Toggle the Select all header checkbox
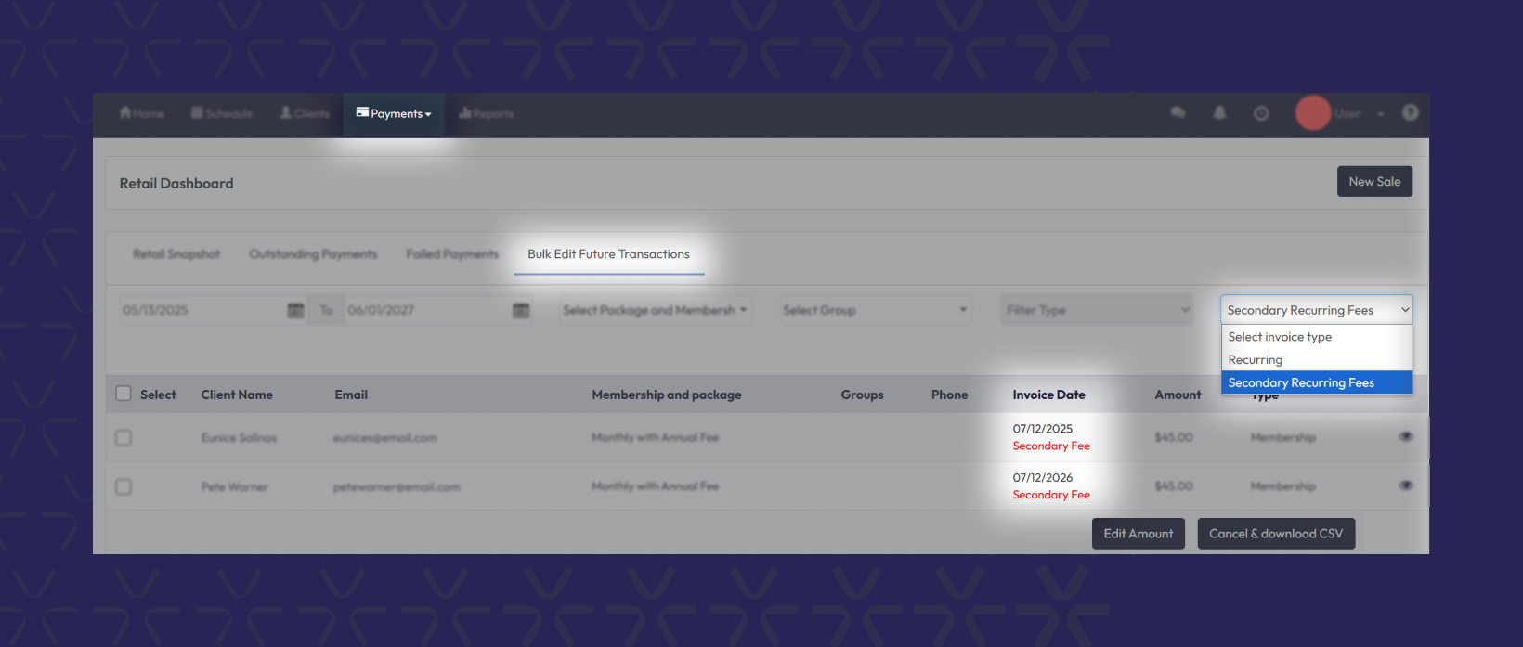Image resolution: width=1523 pixels, height=647 pixels. click(124, 394)
